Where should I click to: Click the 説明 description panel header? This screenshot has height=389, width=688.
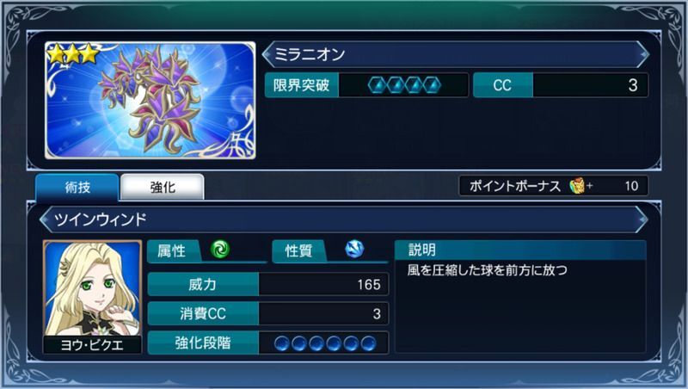pyautogui.click(x=520, y=250)
